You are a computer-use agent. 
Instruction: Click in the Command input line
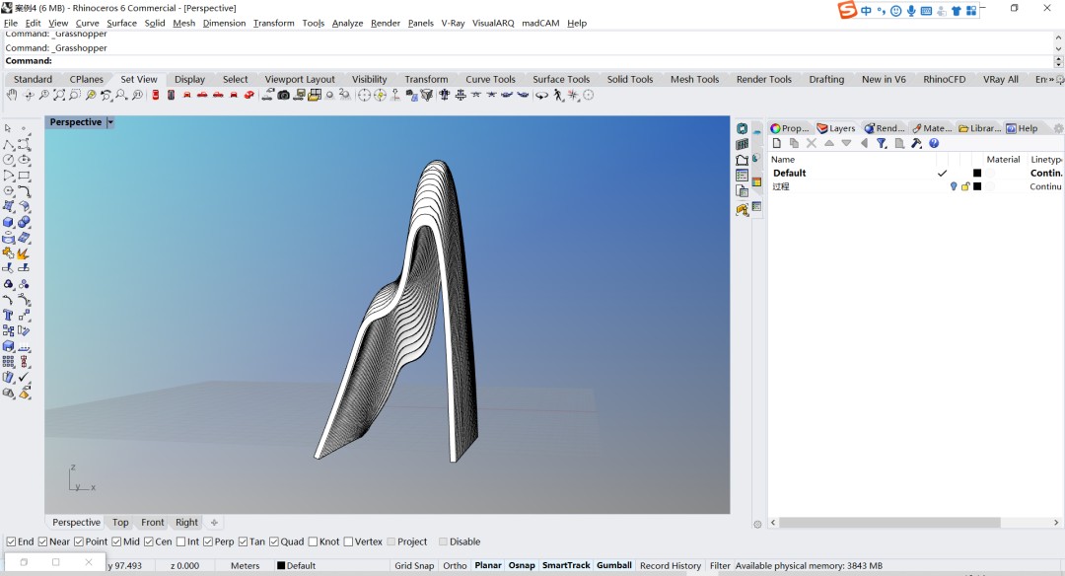(528, 61)
